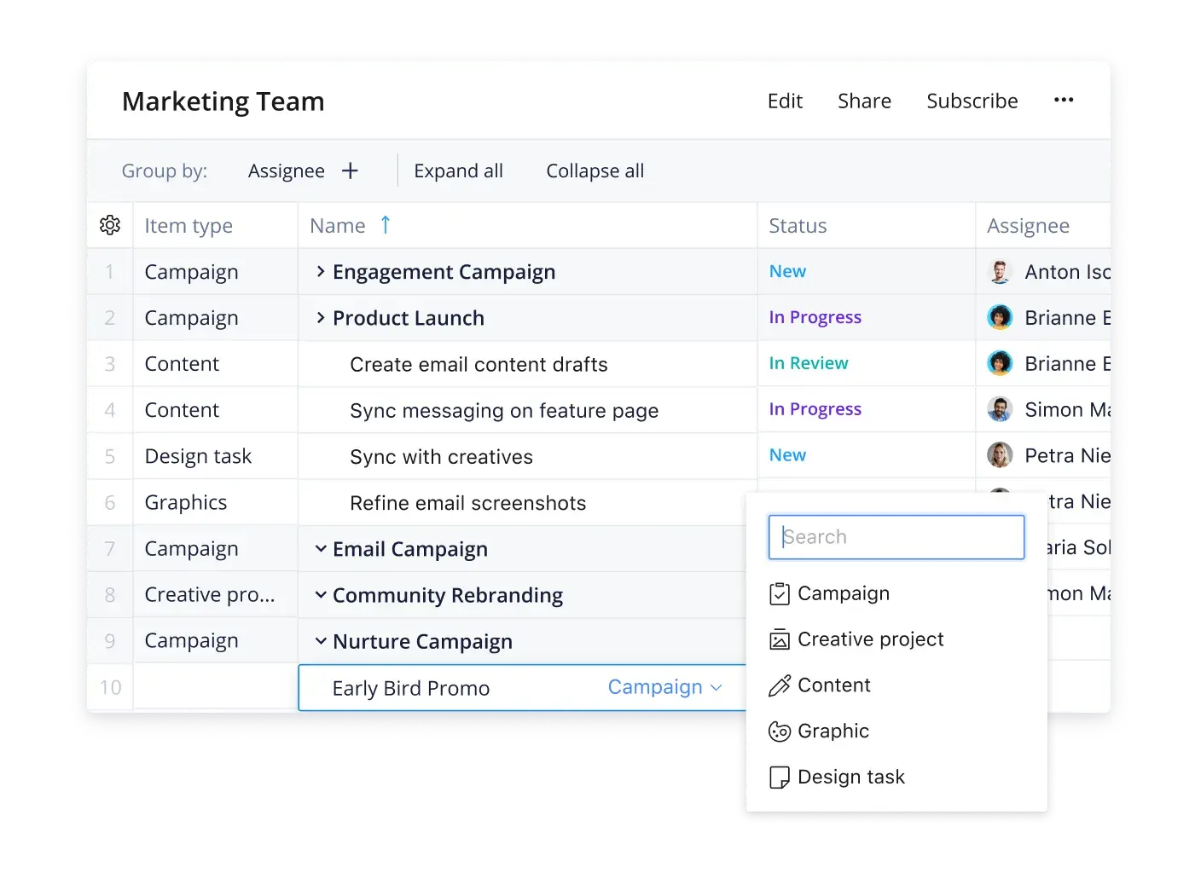Click the plus icon next to Assignee grouping
This screenshot has height=873, width=1201.
350,171
